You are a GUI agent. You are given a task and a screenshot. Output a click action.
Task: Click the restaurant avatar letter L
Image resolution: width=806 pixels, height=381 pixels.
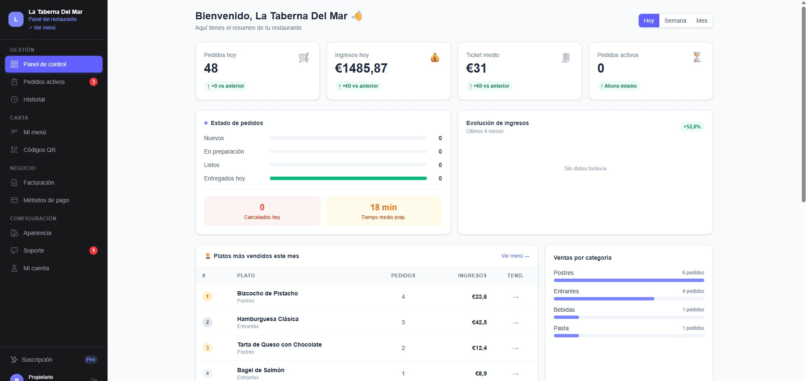pyautogui.click(x=16, y=19)
